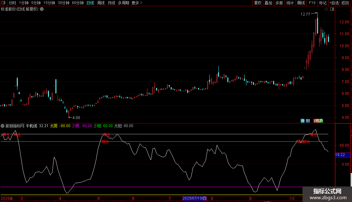Screen dimensions: 352x202
Task: Open the 标准股份 chart title dropdown arrow
Action: pos(42,9)
